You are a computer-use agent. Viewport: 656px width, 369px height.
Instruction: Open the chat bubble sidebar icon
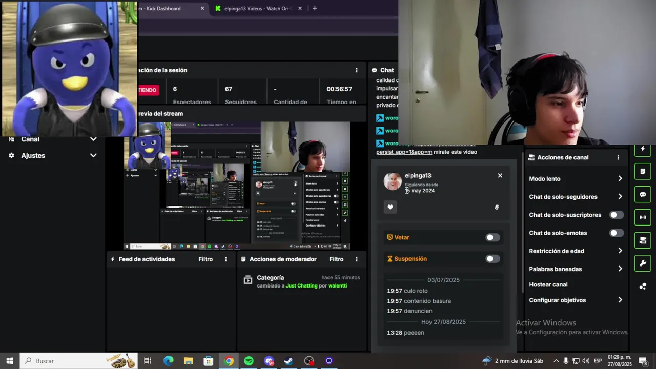pos(643,194)
